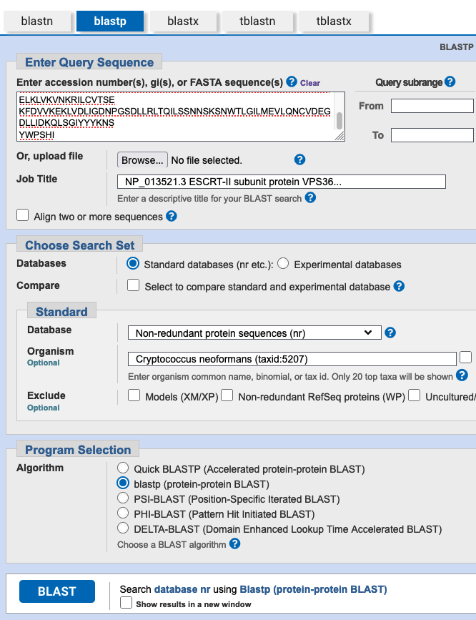Image resolution: width=476 pixels, height=620 pixels.
Task: Click help icon for organism entry
Action: point(462,375)
